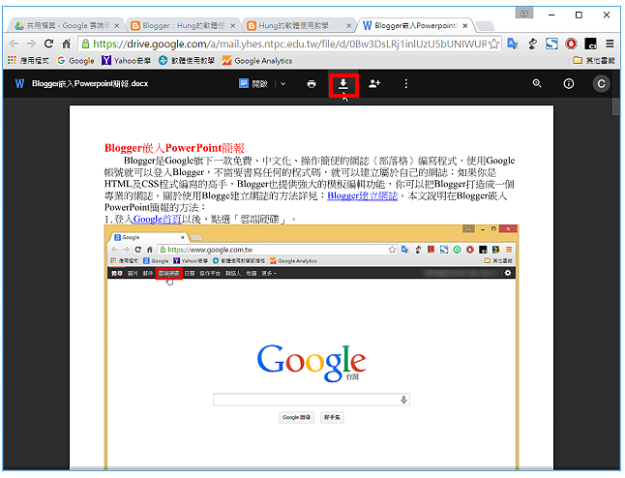Image resolution: width=625 pixels, height=478 pixels.
Task: Click the Word W file icon
Action: (19, 84)
